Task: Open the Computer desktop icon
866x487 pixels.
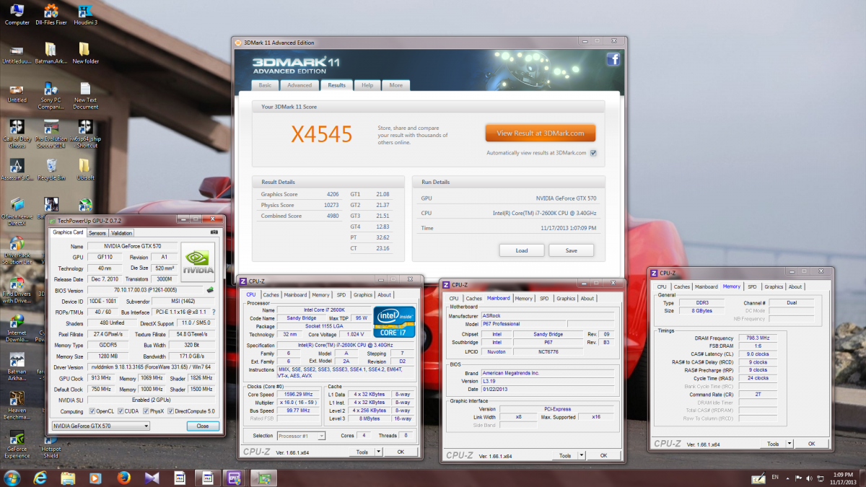Action: coord(17,14)
